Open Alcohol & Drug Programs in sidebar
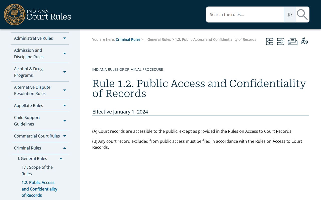Image resolution: width=321 pixels, height=200 pixels. pos(28,72)
